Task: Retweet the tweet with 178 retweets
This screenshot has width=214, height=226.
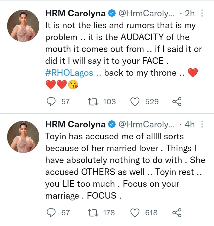Action: (x=94, y=212)
